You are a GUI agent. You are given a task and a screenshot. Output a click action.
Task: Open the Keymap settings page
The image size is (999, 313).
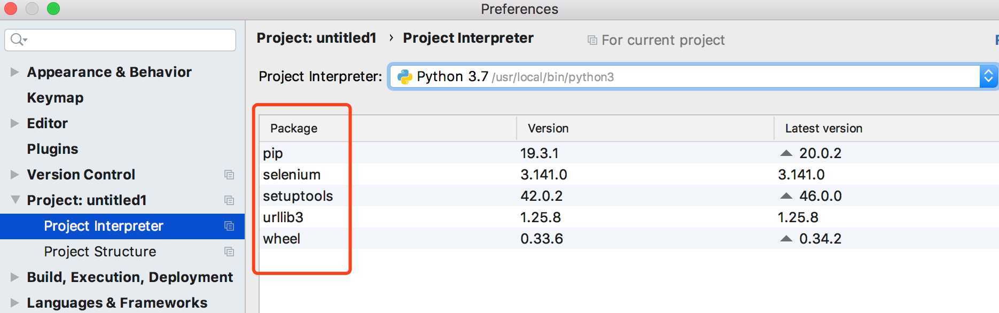55,98
